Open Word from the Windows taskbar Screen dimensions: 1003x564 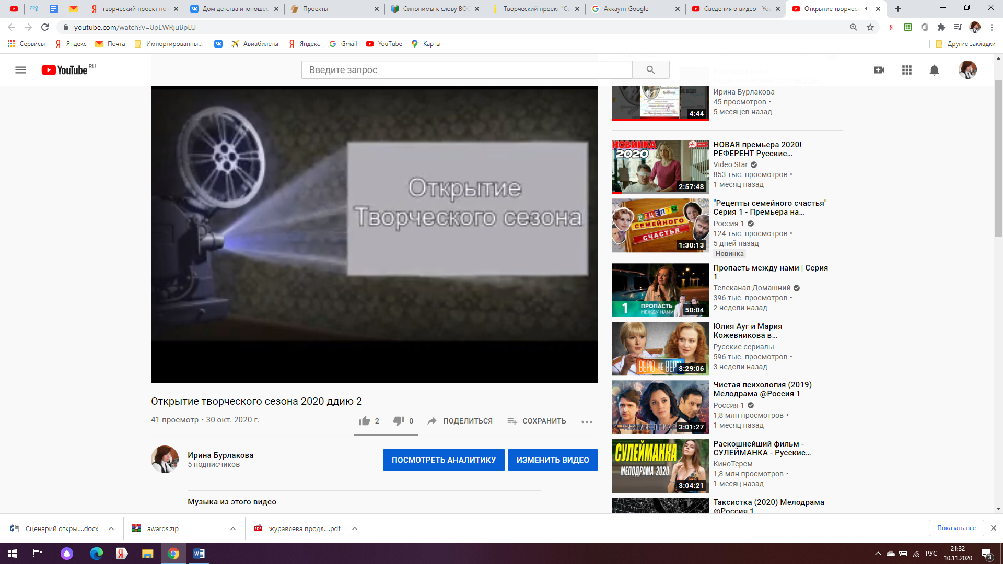pyautogui.click(x=199, y=554)
